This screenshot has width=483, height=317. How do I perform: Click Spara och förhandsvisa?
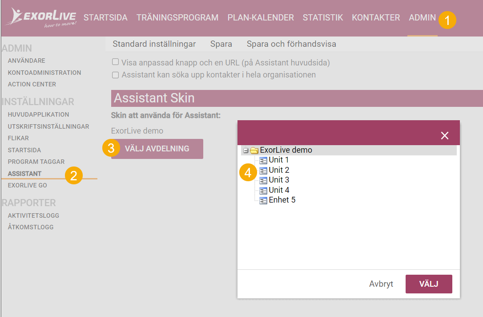[291, 44]
